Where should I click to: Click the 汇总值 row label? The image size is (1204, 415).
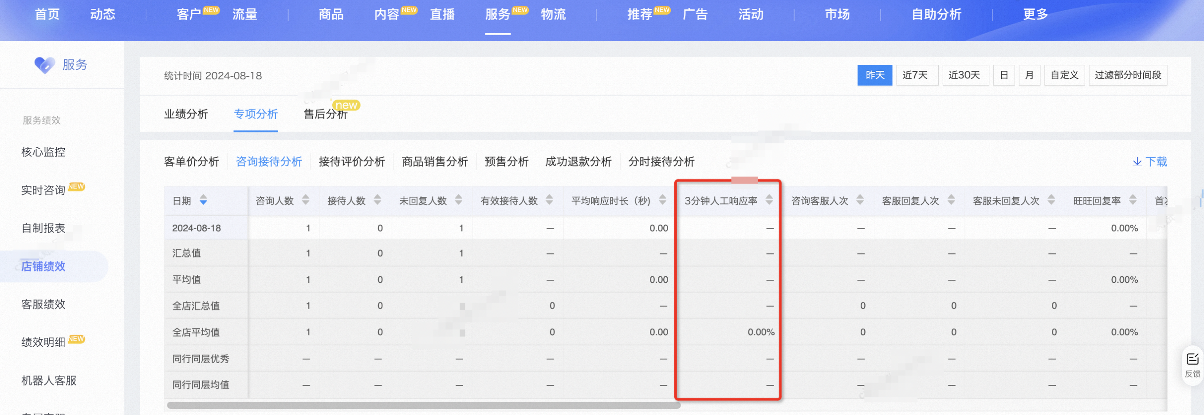[x=186, y=253]
